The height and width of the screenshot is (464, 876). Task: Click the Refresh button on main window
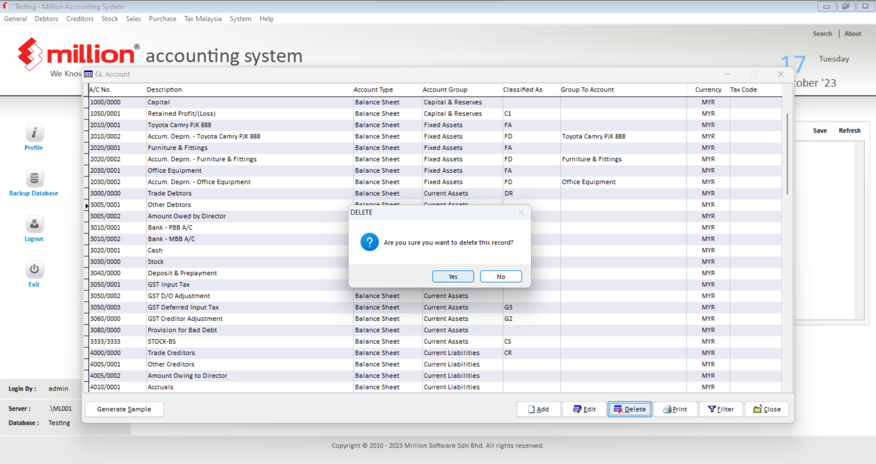pos(849,131)
